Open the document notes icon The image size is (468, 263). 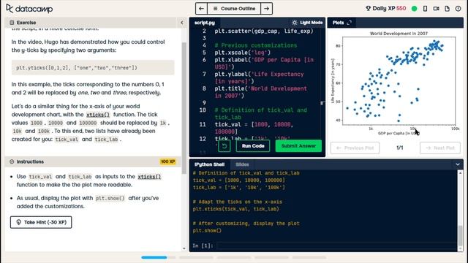coord(447,9)
